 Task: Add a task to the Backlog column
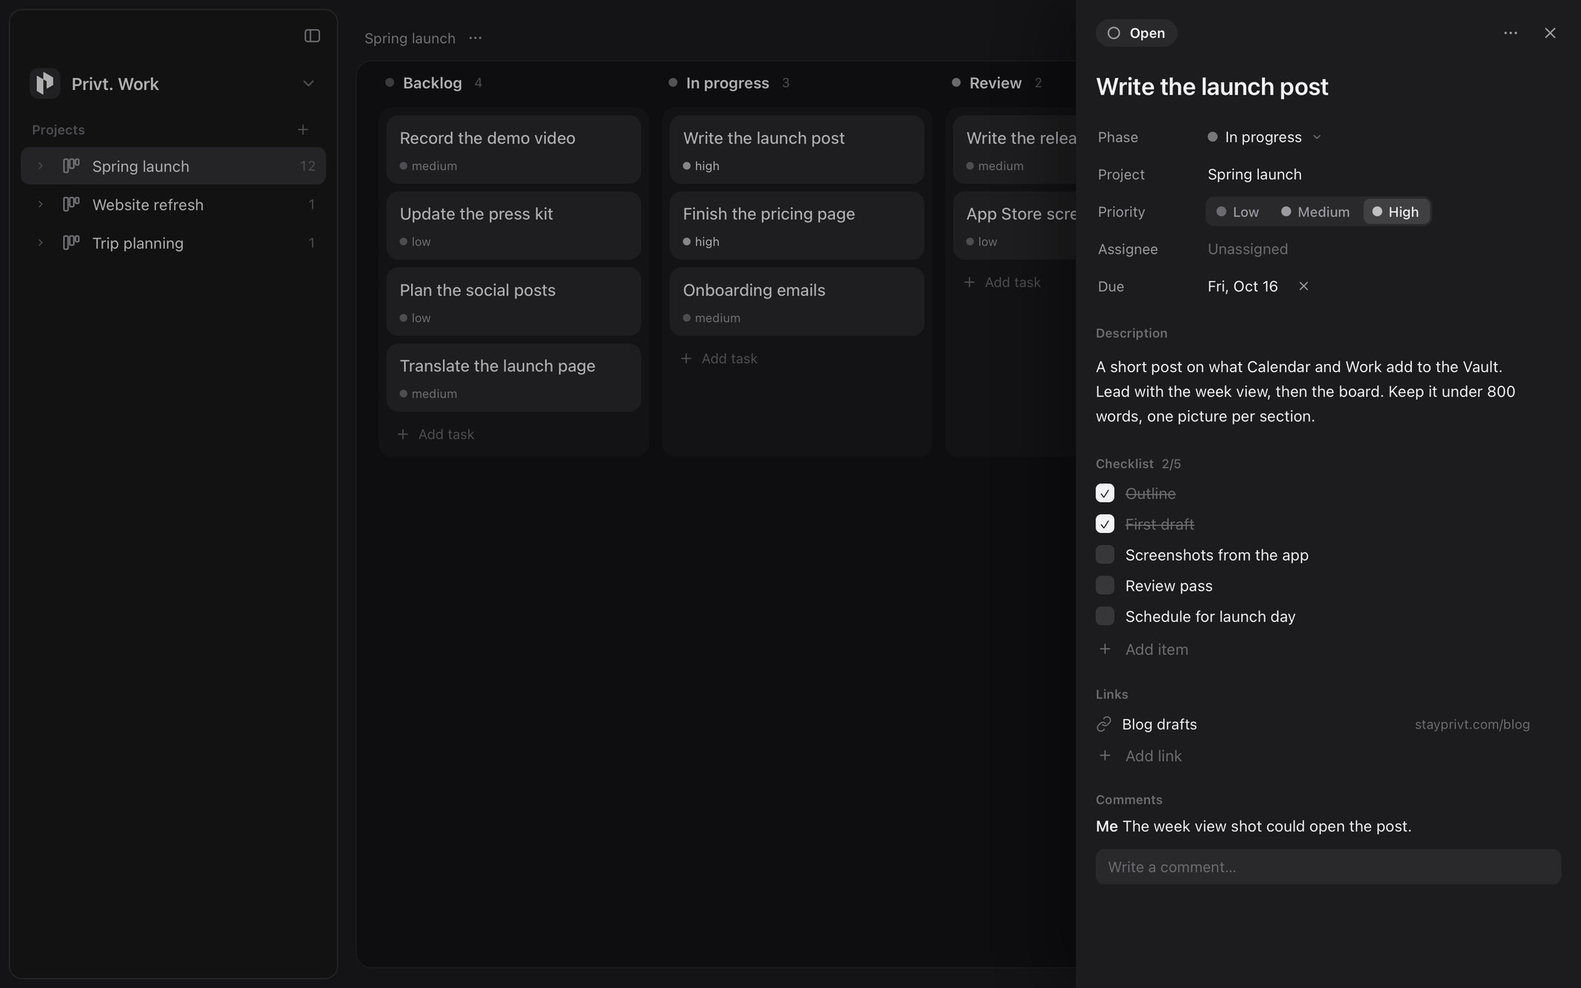pos(436,435)
